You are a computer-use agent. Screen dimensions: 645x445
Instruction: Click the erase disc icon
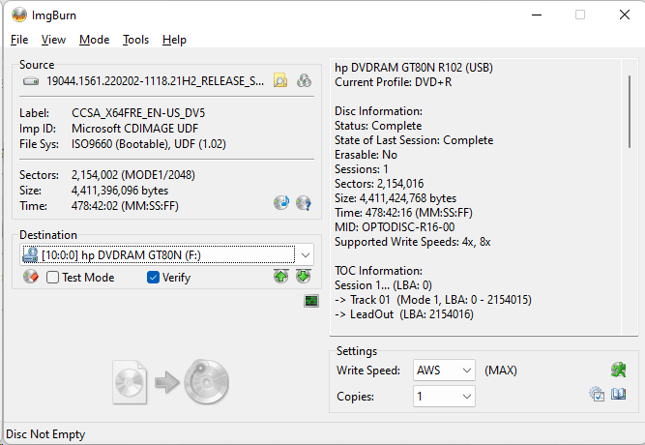coord(30,278)
